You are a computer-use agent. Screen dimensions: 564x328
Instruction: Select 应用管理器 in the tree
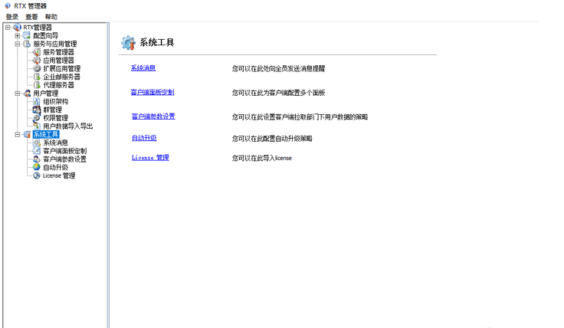59,61
